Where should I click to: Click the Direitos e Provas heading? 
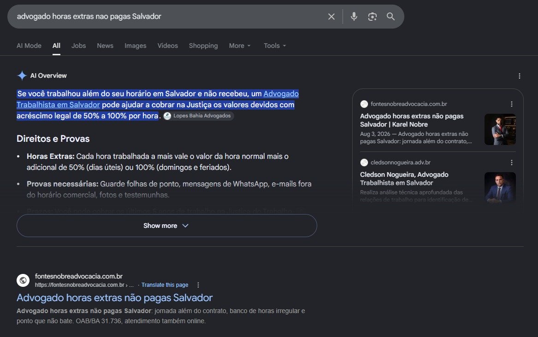(53, 139)
